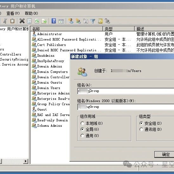This screenshot has width=174, height=174.
Task: Click 用户 type cell of Administrator
Action: [108, 34]
